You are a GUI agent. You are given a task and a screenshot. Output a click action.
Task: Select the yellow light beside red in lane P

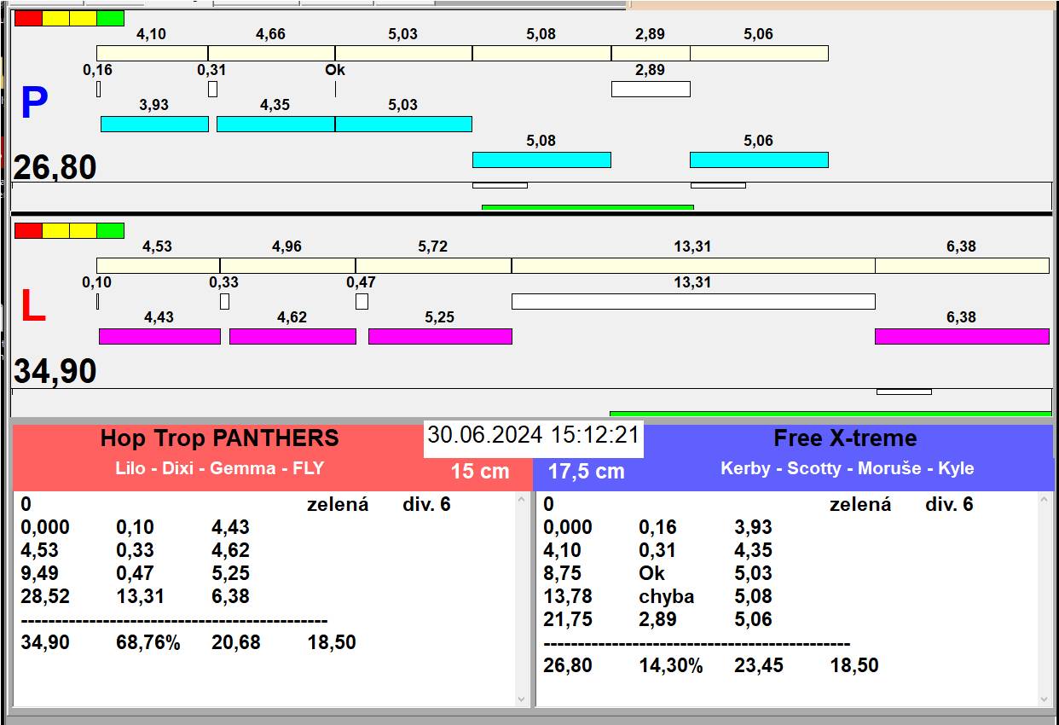(x=55, y=18)
